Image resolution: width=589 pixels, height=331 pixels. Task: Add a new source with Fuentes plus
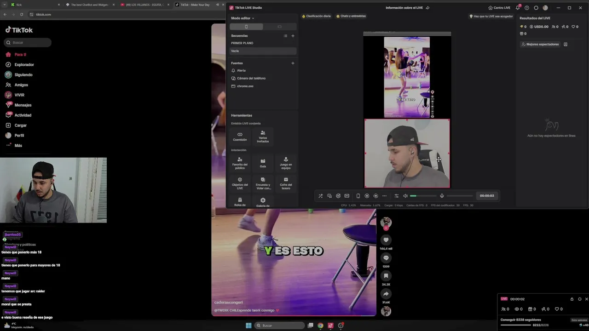pyautogui.click(x=293, y=63)
